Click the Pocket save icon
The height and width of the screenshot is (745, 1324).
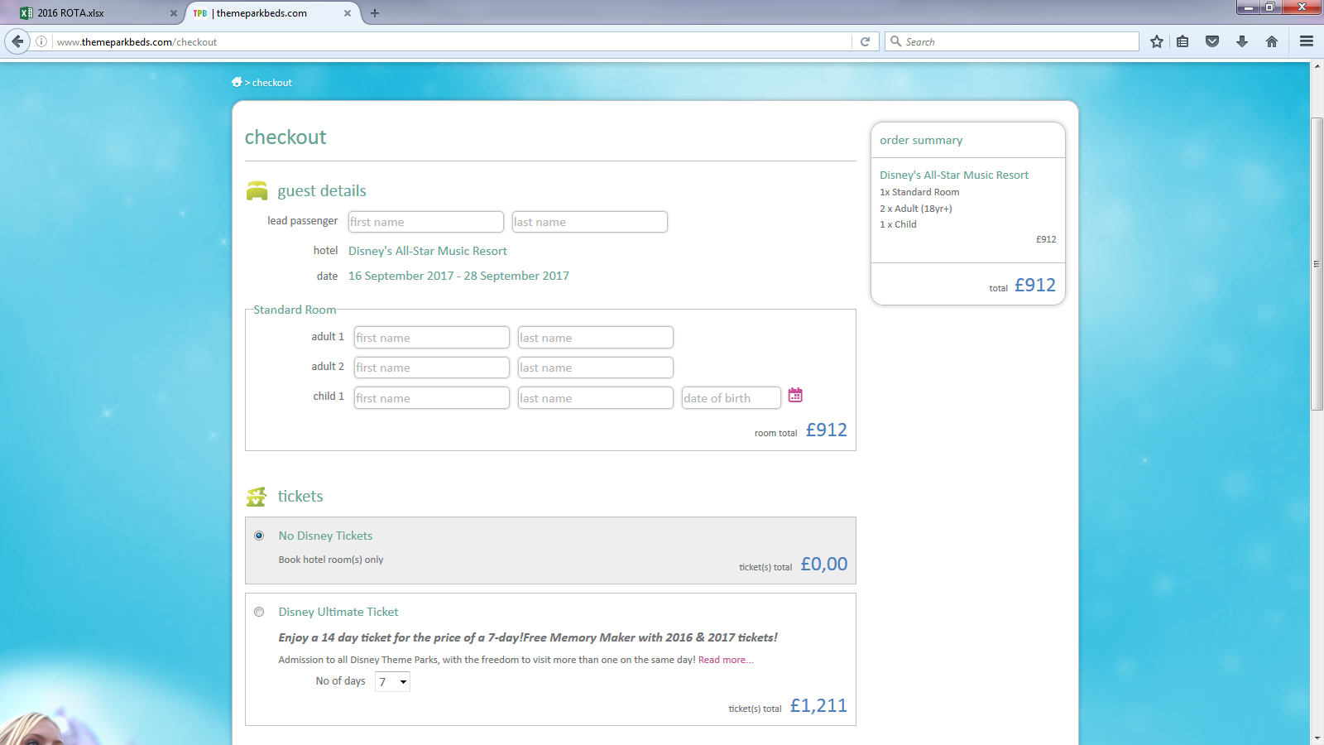point(1212,41)
